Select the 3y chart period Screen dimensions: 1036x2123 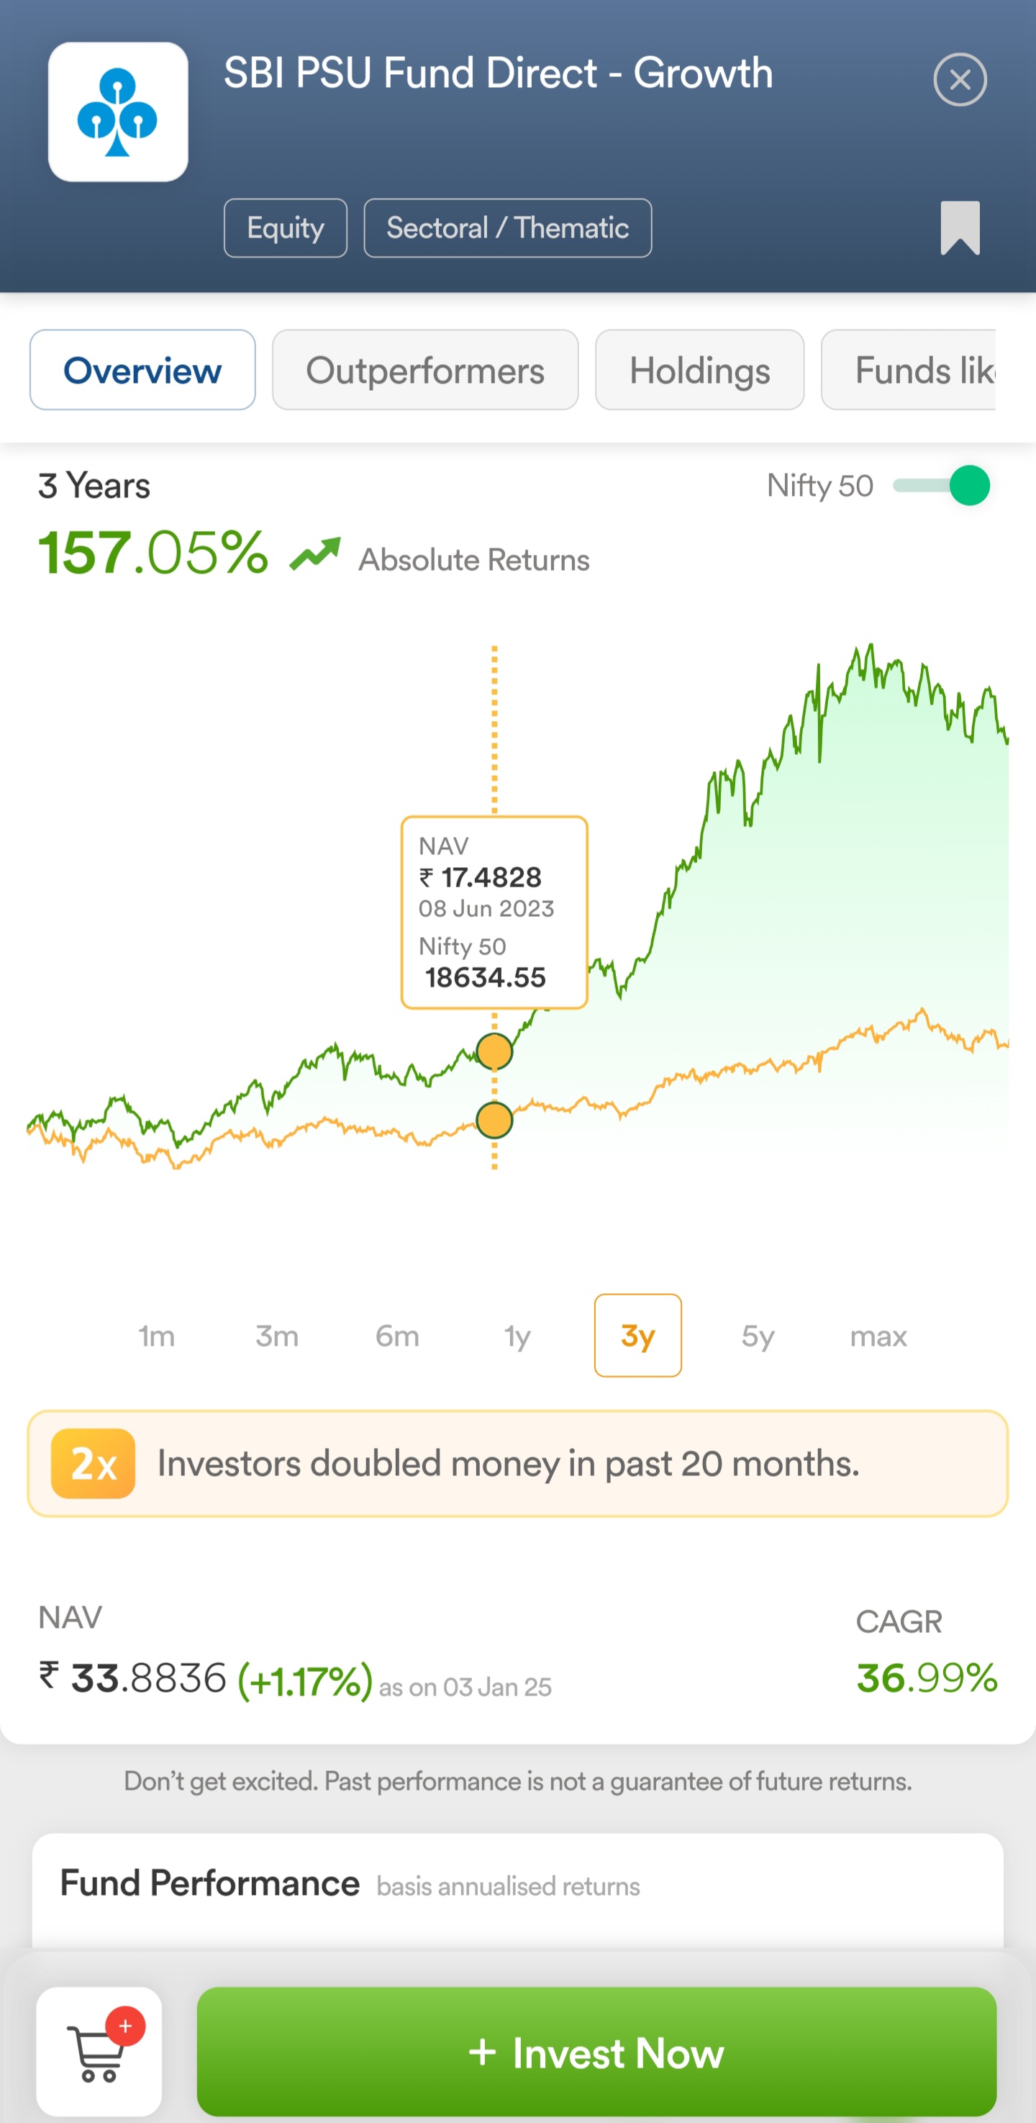pyautogui.click(x=637, y=1335)
